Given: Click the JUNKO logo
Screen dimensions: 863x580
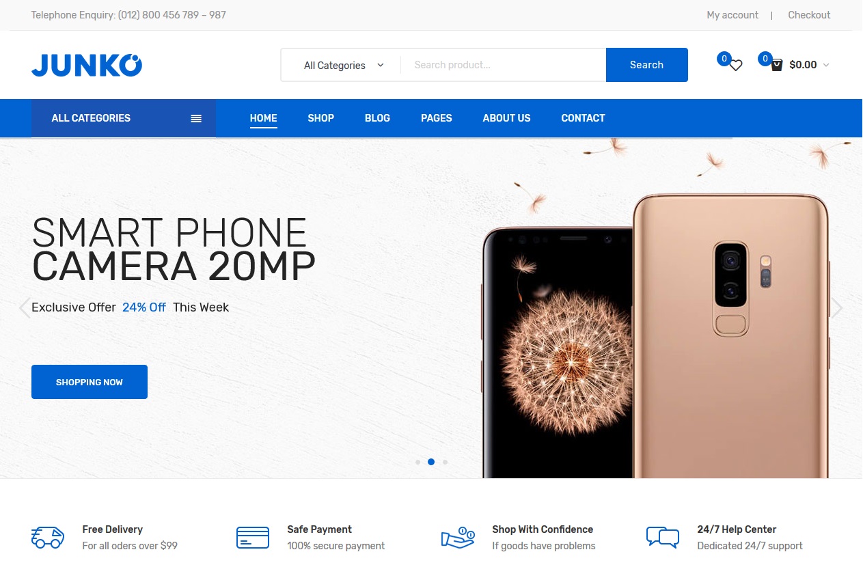Looking at the screenshot, I should tap(87, 65).
